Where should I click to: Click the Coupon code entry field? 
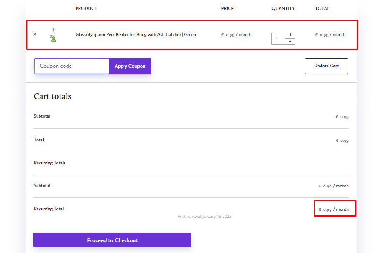72,66
